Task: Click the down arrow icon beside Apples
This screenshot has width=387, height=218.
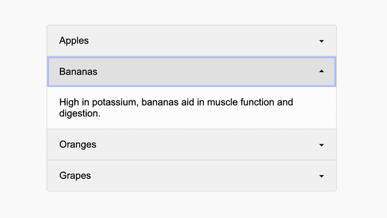Action: 321,41
